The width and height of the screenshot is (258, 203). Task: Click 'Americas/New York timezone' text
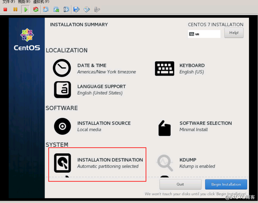point(107,72)
